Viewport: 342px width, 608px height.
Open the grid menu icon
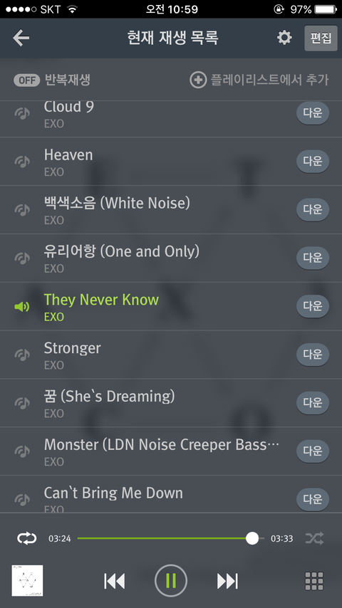tap(314, 581)
